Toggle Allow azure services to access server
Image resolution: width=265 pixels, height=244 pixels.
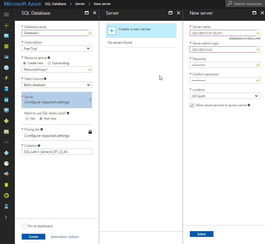[192, 105]
